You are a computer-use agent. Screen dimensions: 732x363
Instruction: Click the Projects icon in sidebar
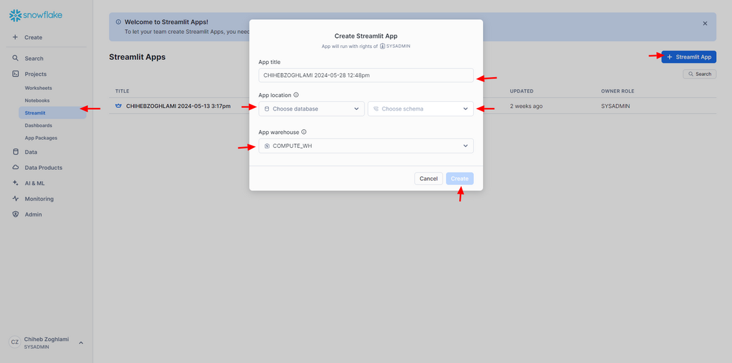15,74
